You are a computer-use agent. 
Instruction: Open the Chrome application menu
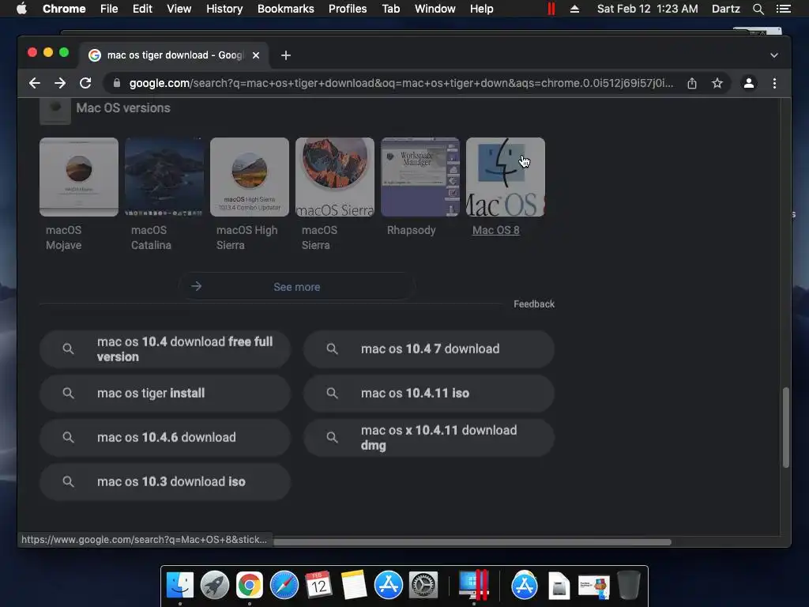pyautogui.click(x=64, y=9)
